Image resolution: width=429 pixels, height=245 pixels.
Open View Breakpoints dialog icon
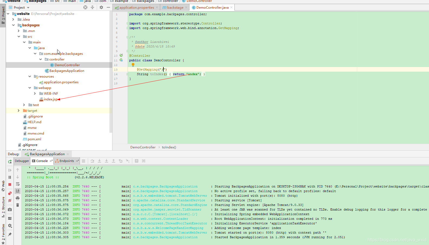coord(10,193)
